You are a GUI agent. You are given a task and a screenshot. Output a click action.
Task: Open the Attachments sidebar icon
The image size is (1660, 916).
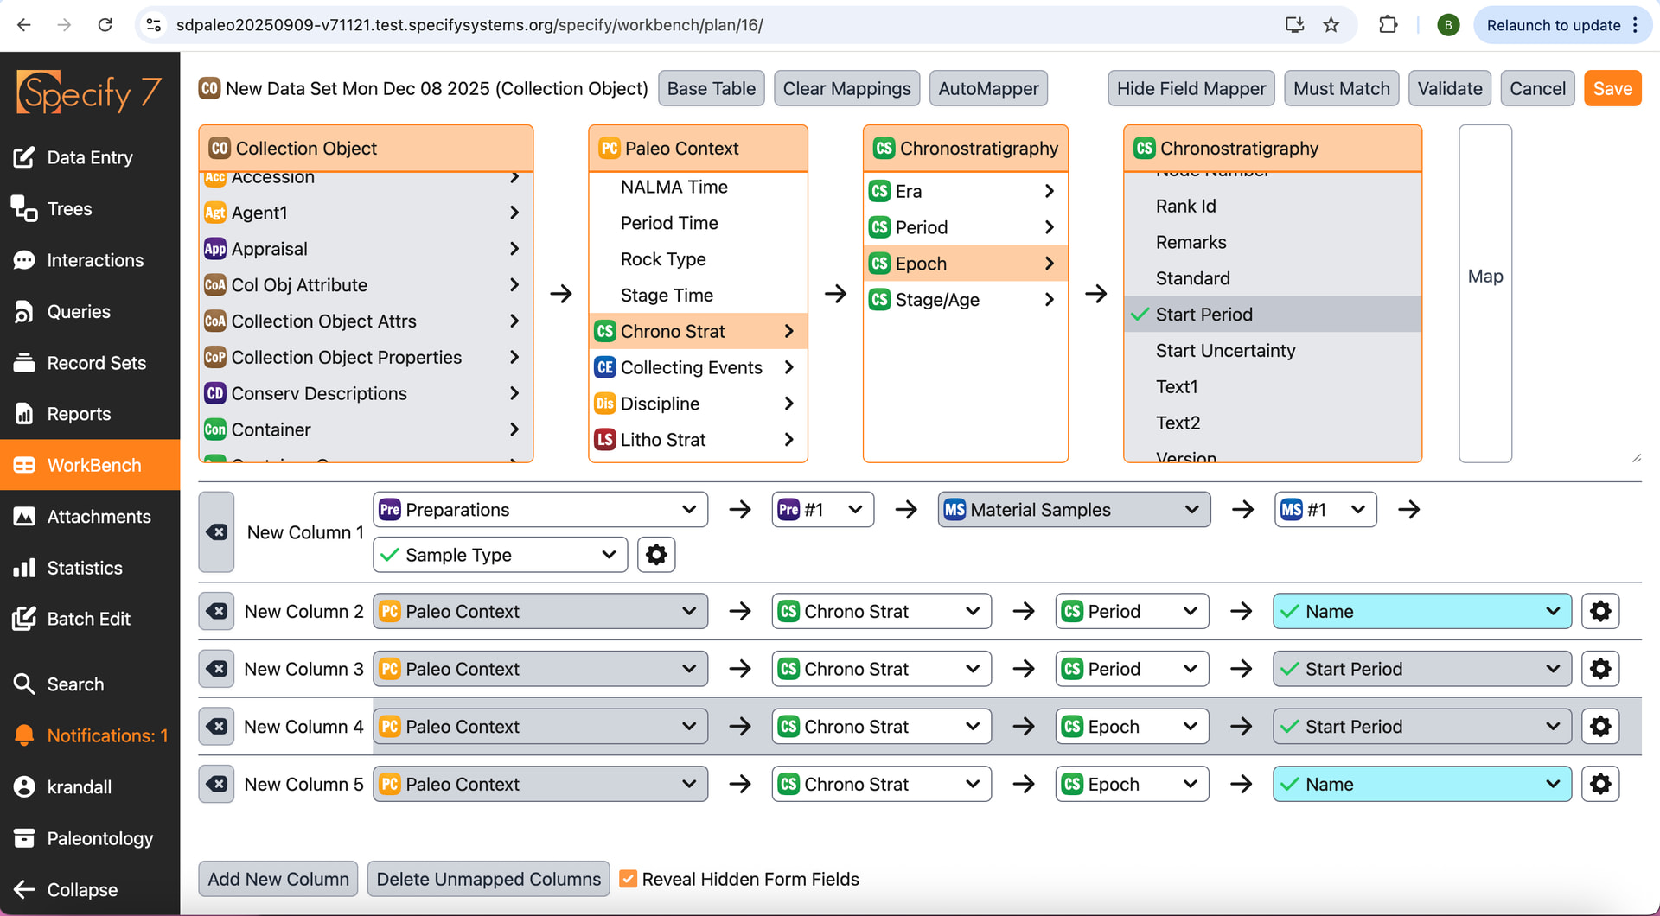[24, 517]
